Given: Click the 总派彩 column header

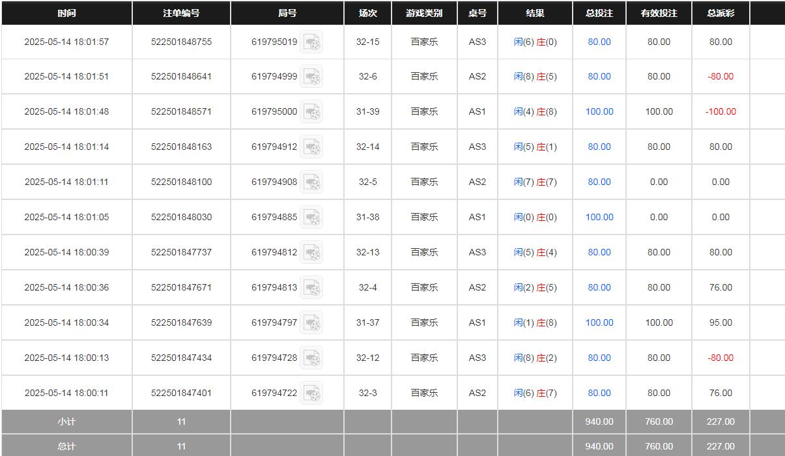Looking at the screenshot, I should pos(721,13).
